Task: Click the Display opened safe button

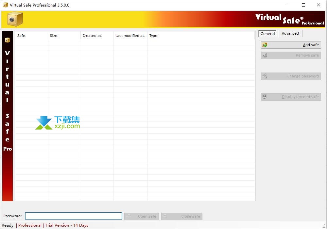Action: coord(291,97)
